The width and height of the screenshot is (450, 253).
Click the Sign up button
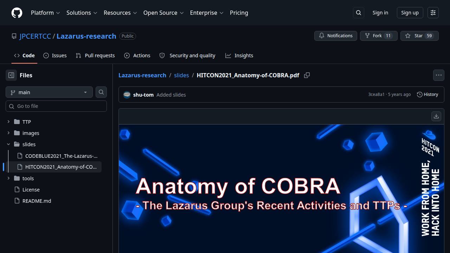pyautogui.click(x=410, y=13)
